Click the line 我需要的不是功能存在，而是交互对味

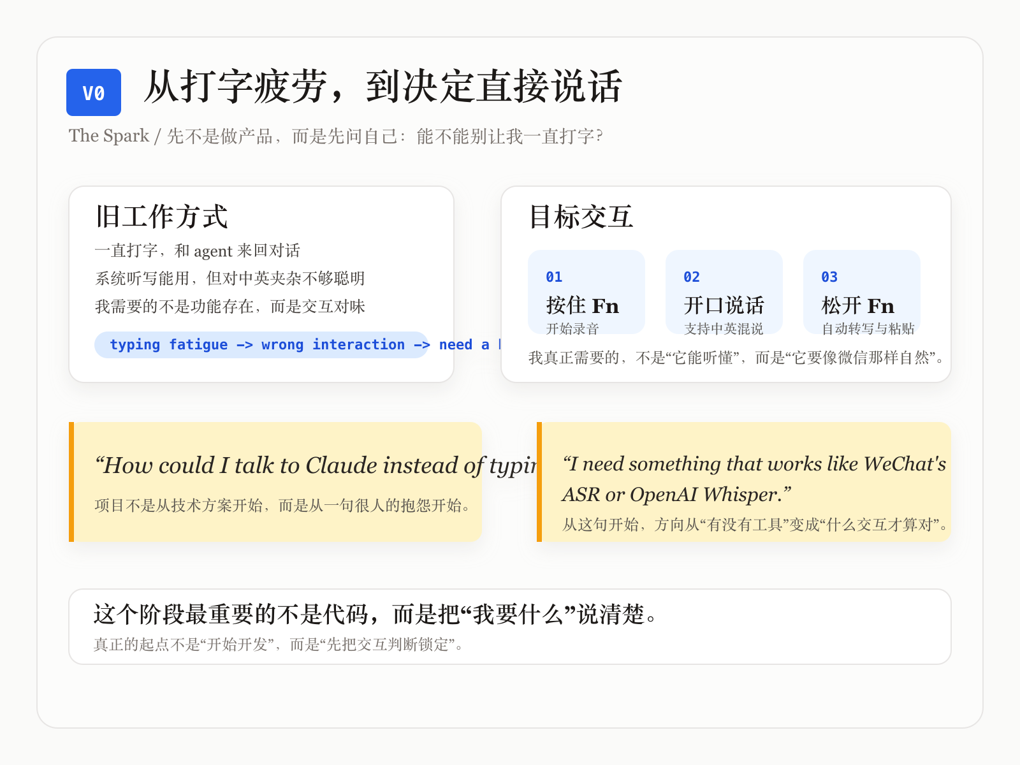point(229,307)
